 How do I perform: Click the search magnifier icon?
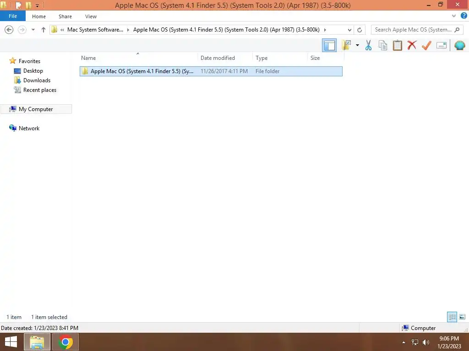click(457, 30)
